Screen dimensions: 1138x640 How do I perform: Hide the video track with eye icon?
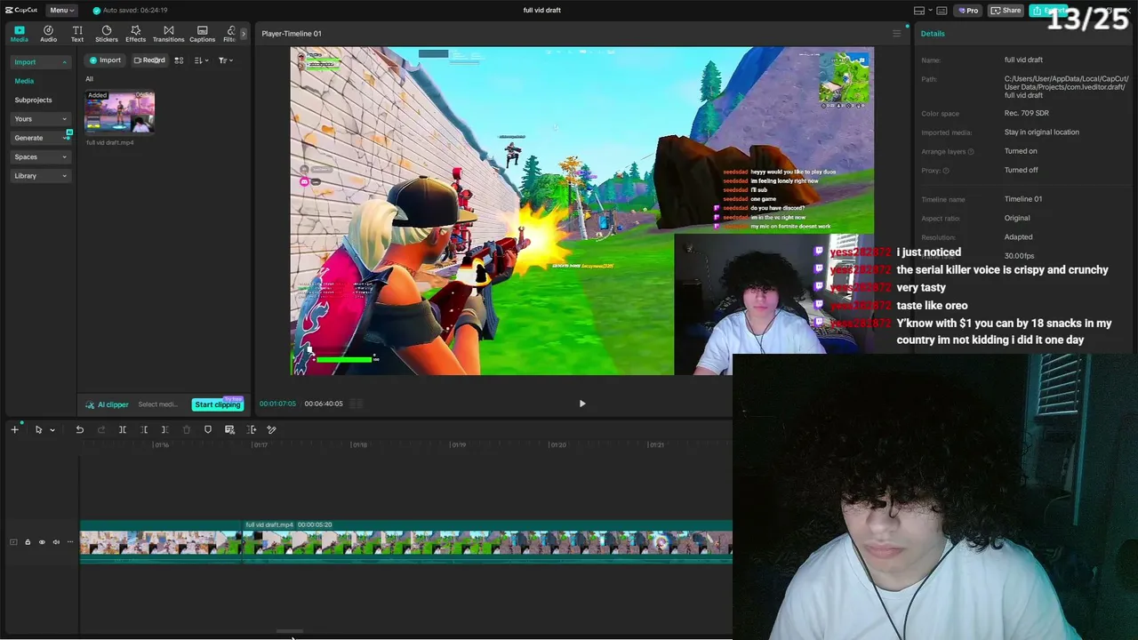(42, 542)
